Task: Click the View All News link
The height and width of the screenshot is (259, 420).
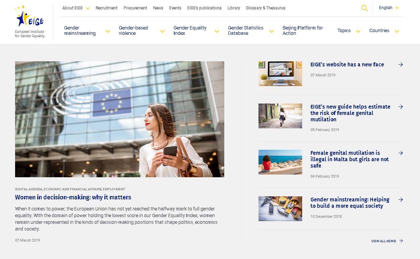Action: (x=383, y=241)
